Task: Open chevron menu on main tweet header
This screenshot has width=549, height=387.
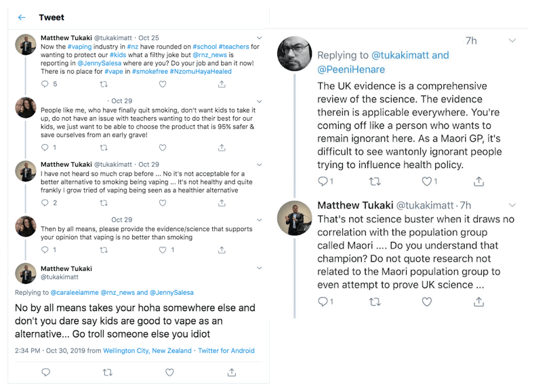Action: [x=260, y=270]
